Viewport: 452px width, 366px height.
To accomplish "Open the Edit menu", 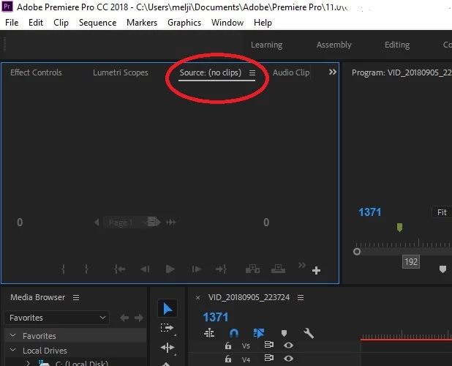I will pyautogui.click(x=36, y=23).
